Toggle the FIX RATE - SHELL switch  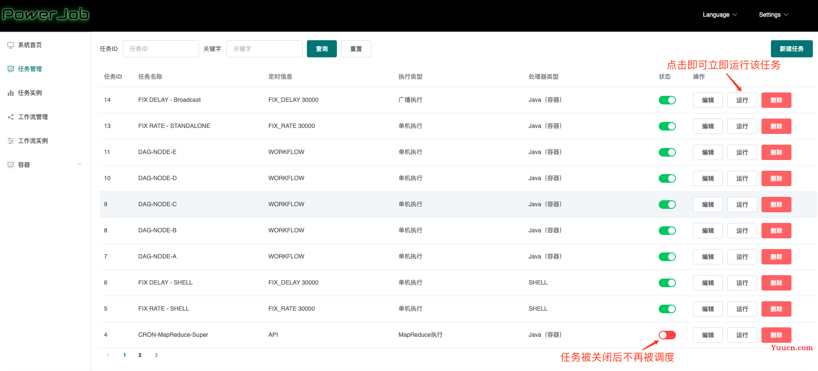point(667,309)
